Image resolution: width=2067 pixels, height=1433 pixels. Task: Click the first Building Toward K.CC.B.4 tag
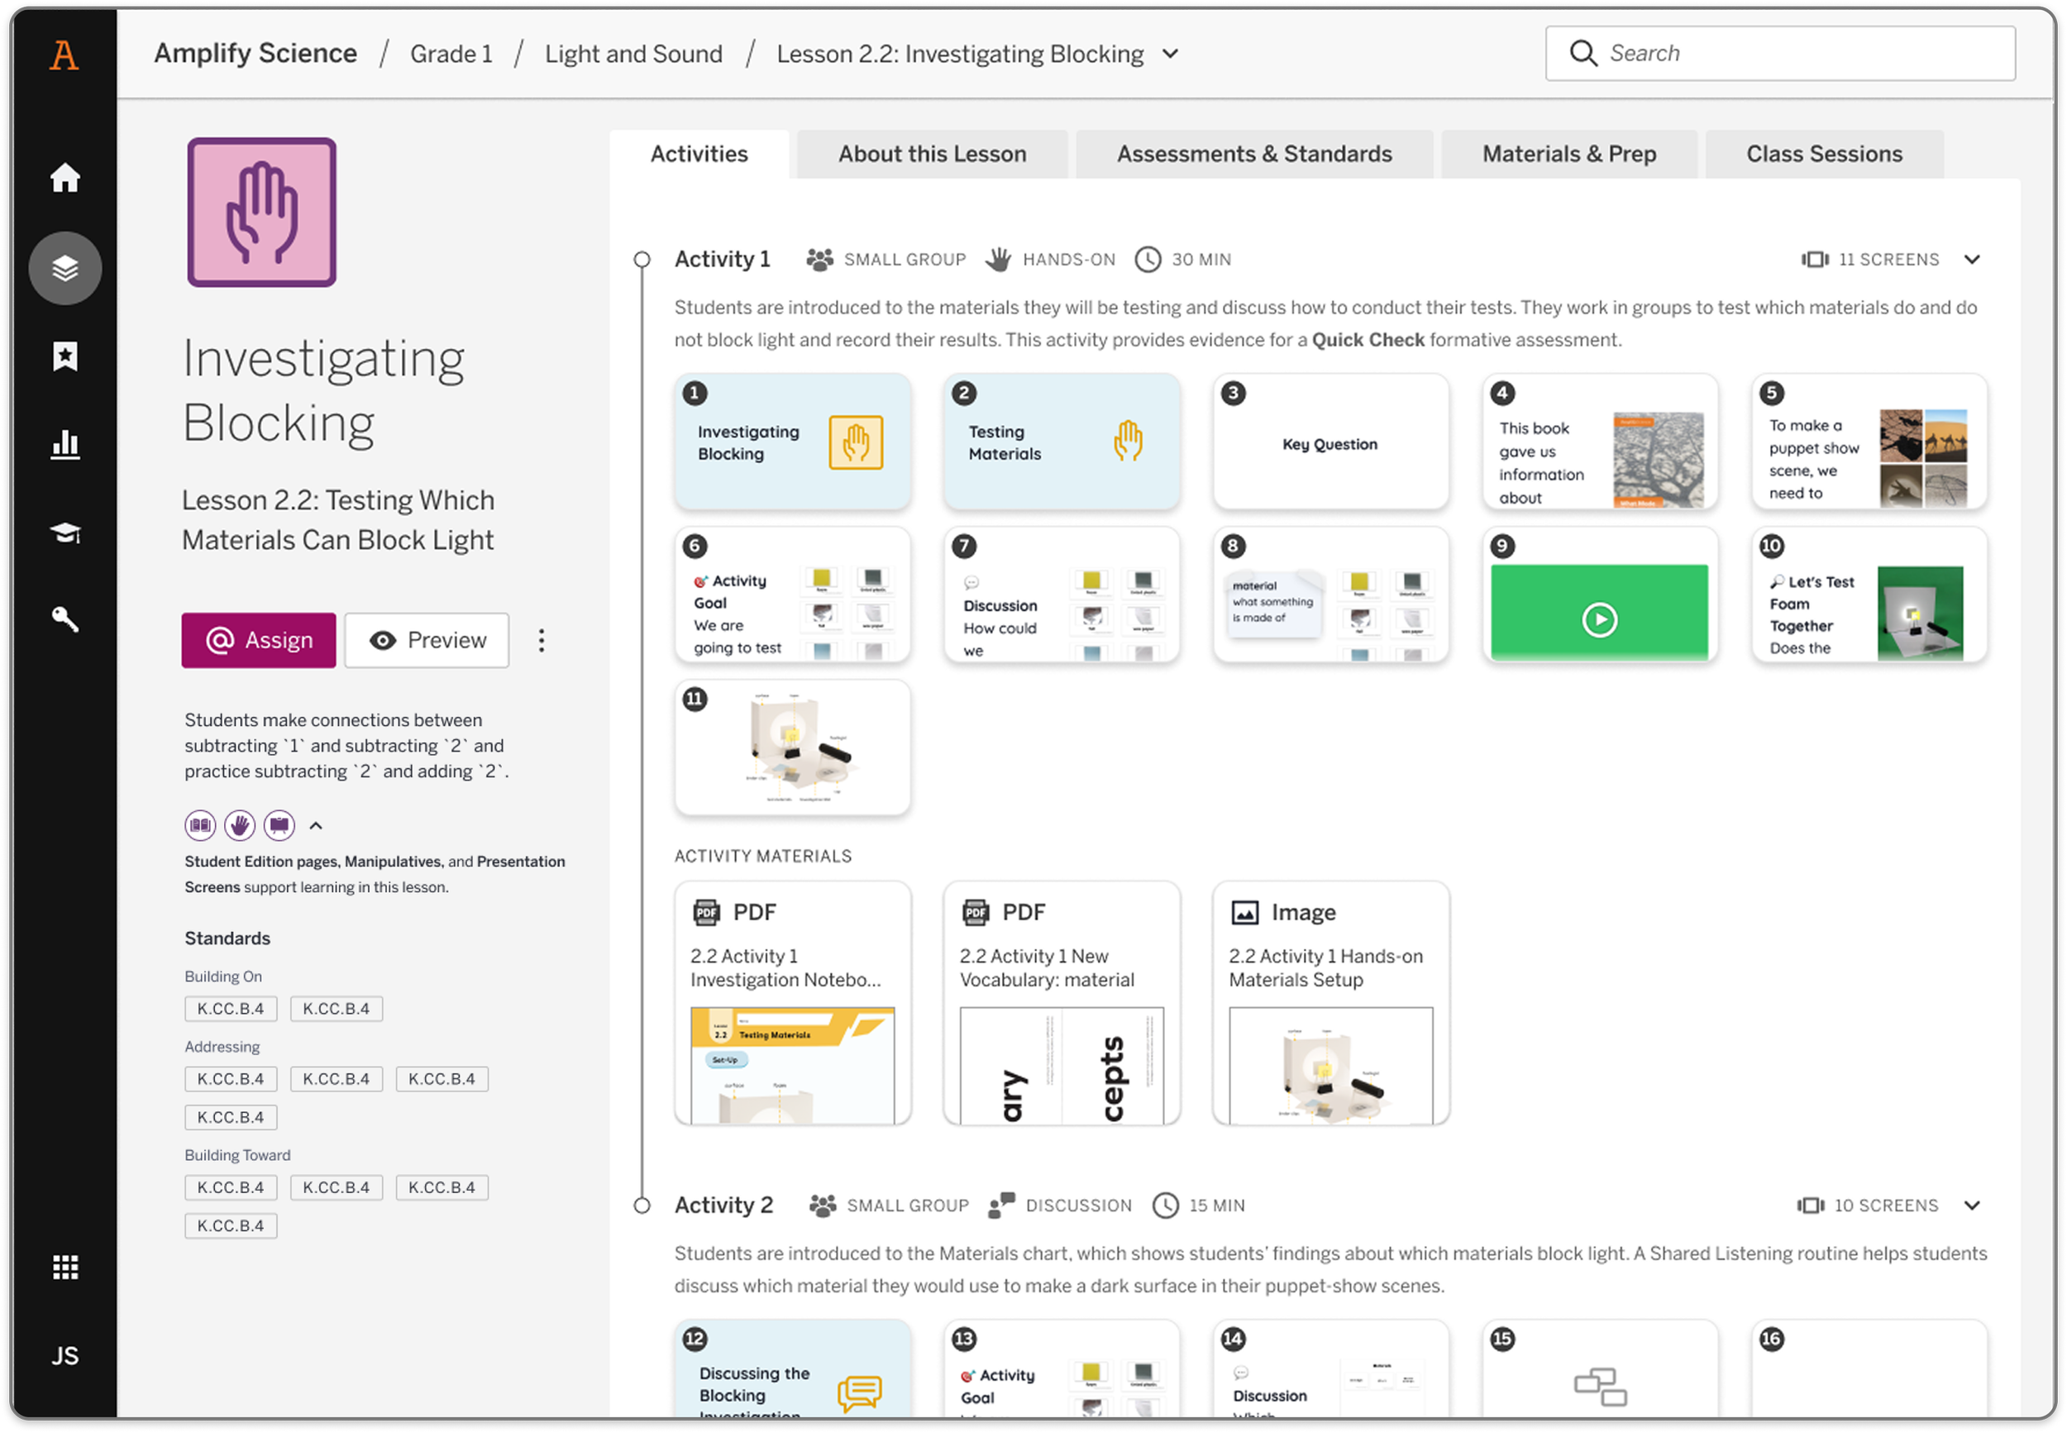(231, 1187)
